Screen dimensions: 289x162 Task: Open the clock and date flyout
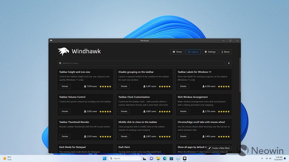[x=279, y=158]
